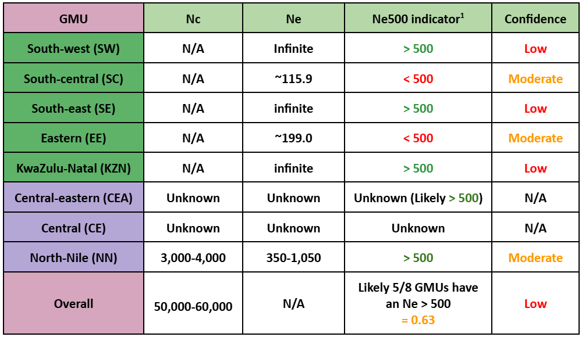Viewport: 582px width, 337px height.
Task: Select the Ne column header
Action: click(293, 18)
